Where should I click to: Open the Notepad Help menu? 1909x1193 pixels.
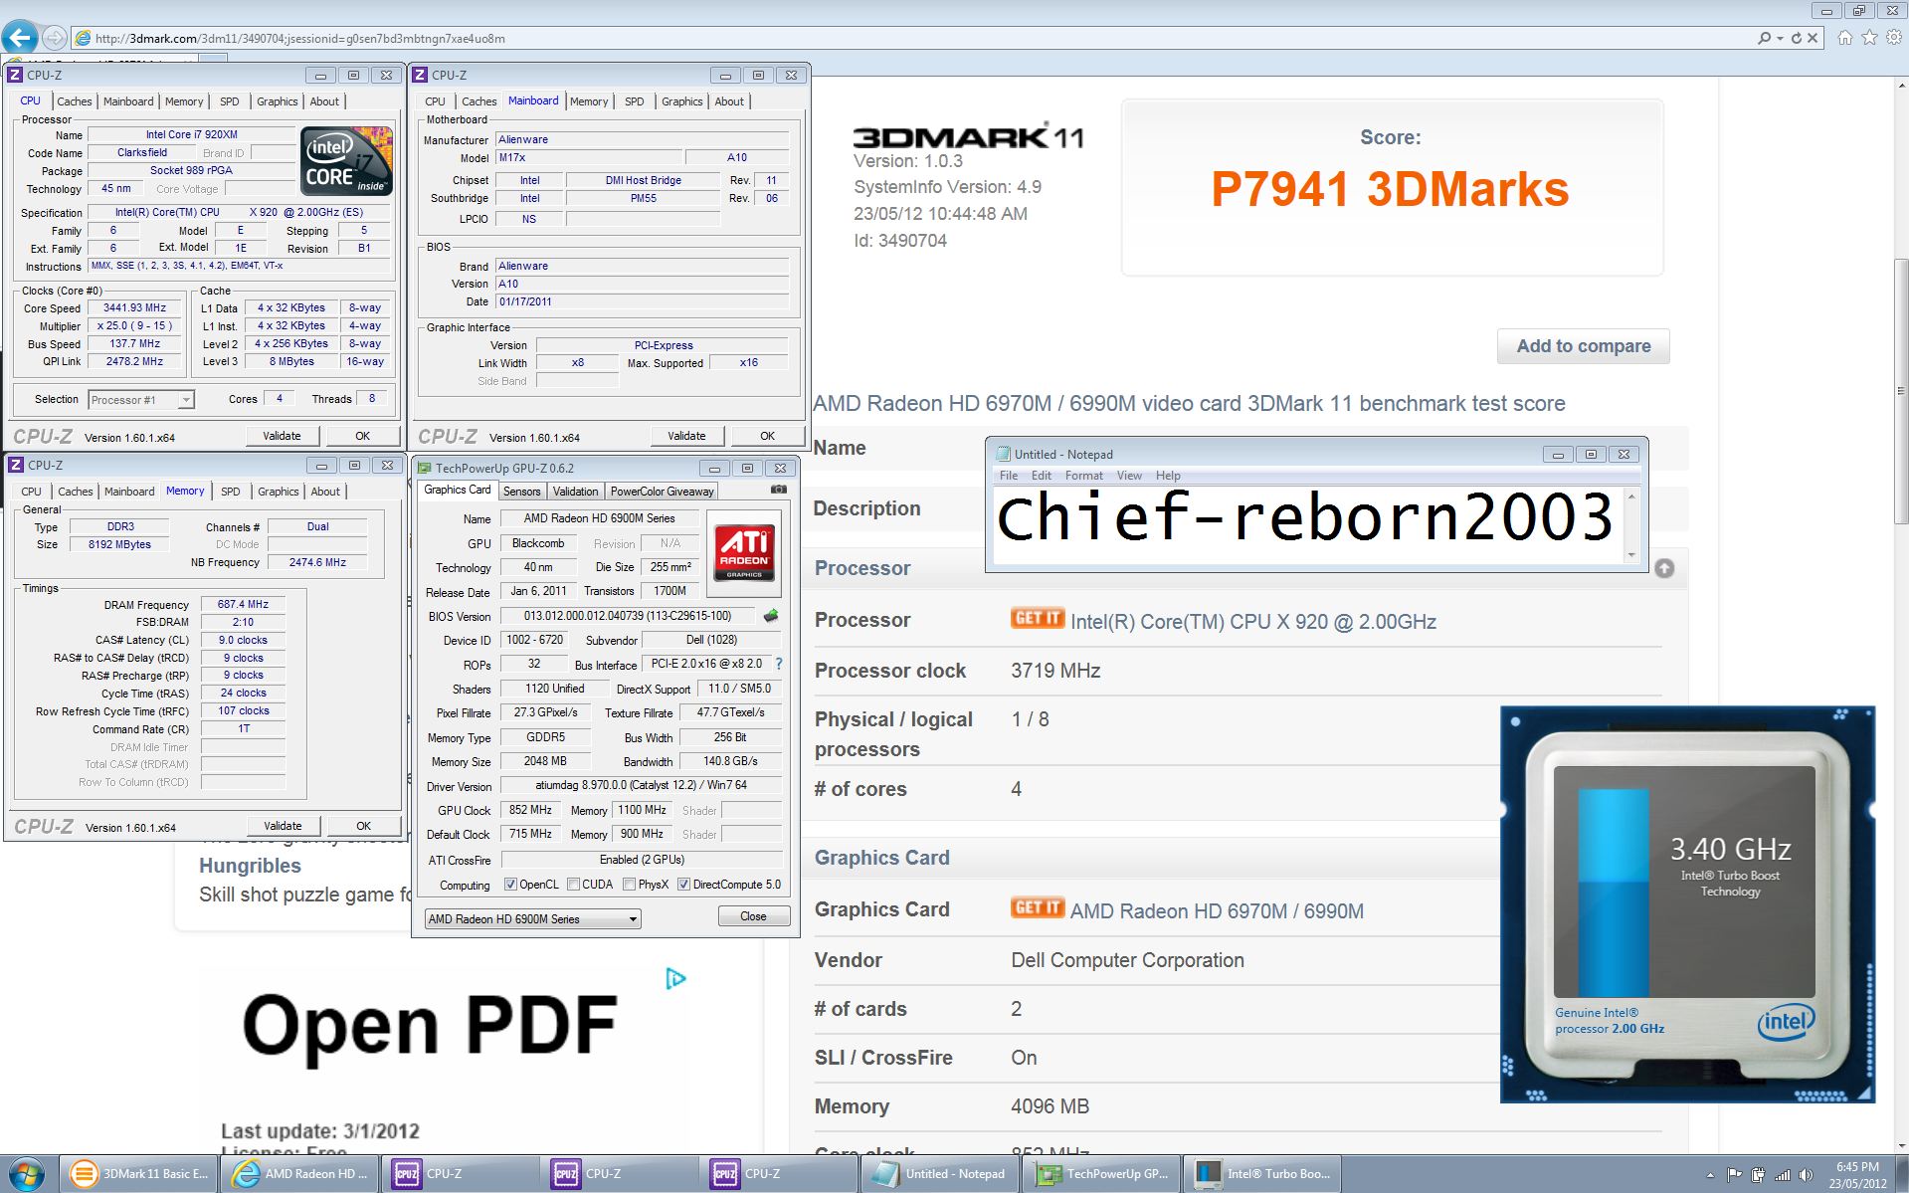[x=1168, y=476]
